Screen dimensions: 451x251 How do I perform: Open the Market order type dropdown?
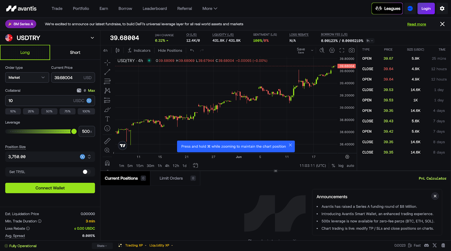(27, 77)
